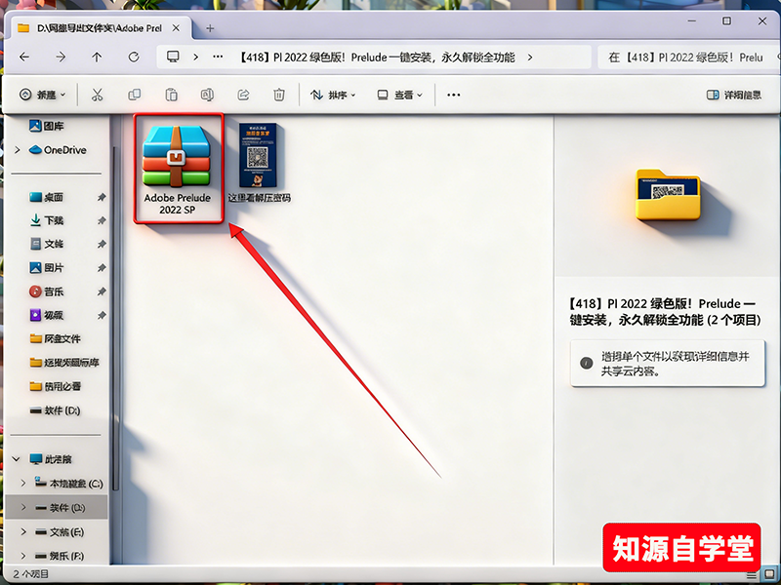Navigate back with the Back arrow

click(x=25, y=58)
